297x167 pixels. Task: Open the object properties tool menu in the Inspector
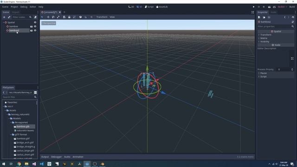point(293,22)
